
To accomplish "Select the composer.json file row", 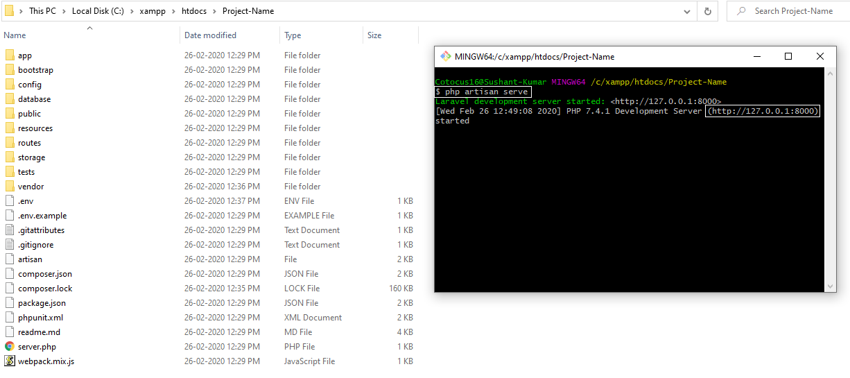I will 45,274.
